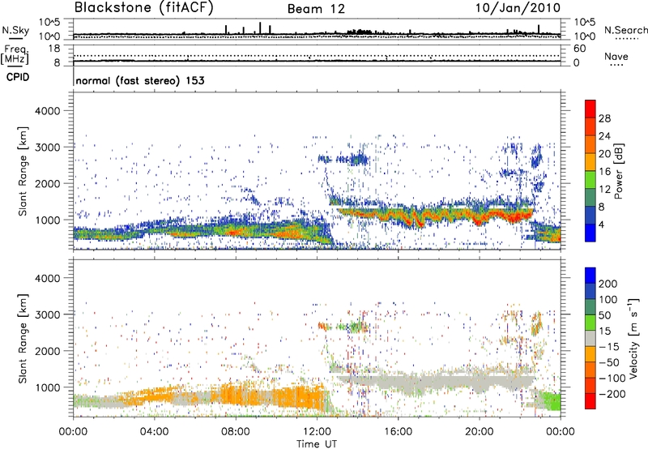Click the "60" tick on the Nave axis
The image size is (648, 449).
tap(579, 49)
